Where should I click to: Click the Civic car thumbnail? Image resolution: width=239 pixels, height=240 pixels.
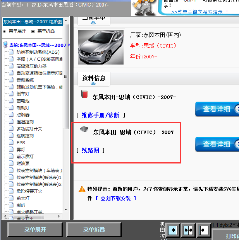coord(101,47)
